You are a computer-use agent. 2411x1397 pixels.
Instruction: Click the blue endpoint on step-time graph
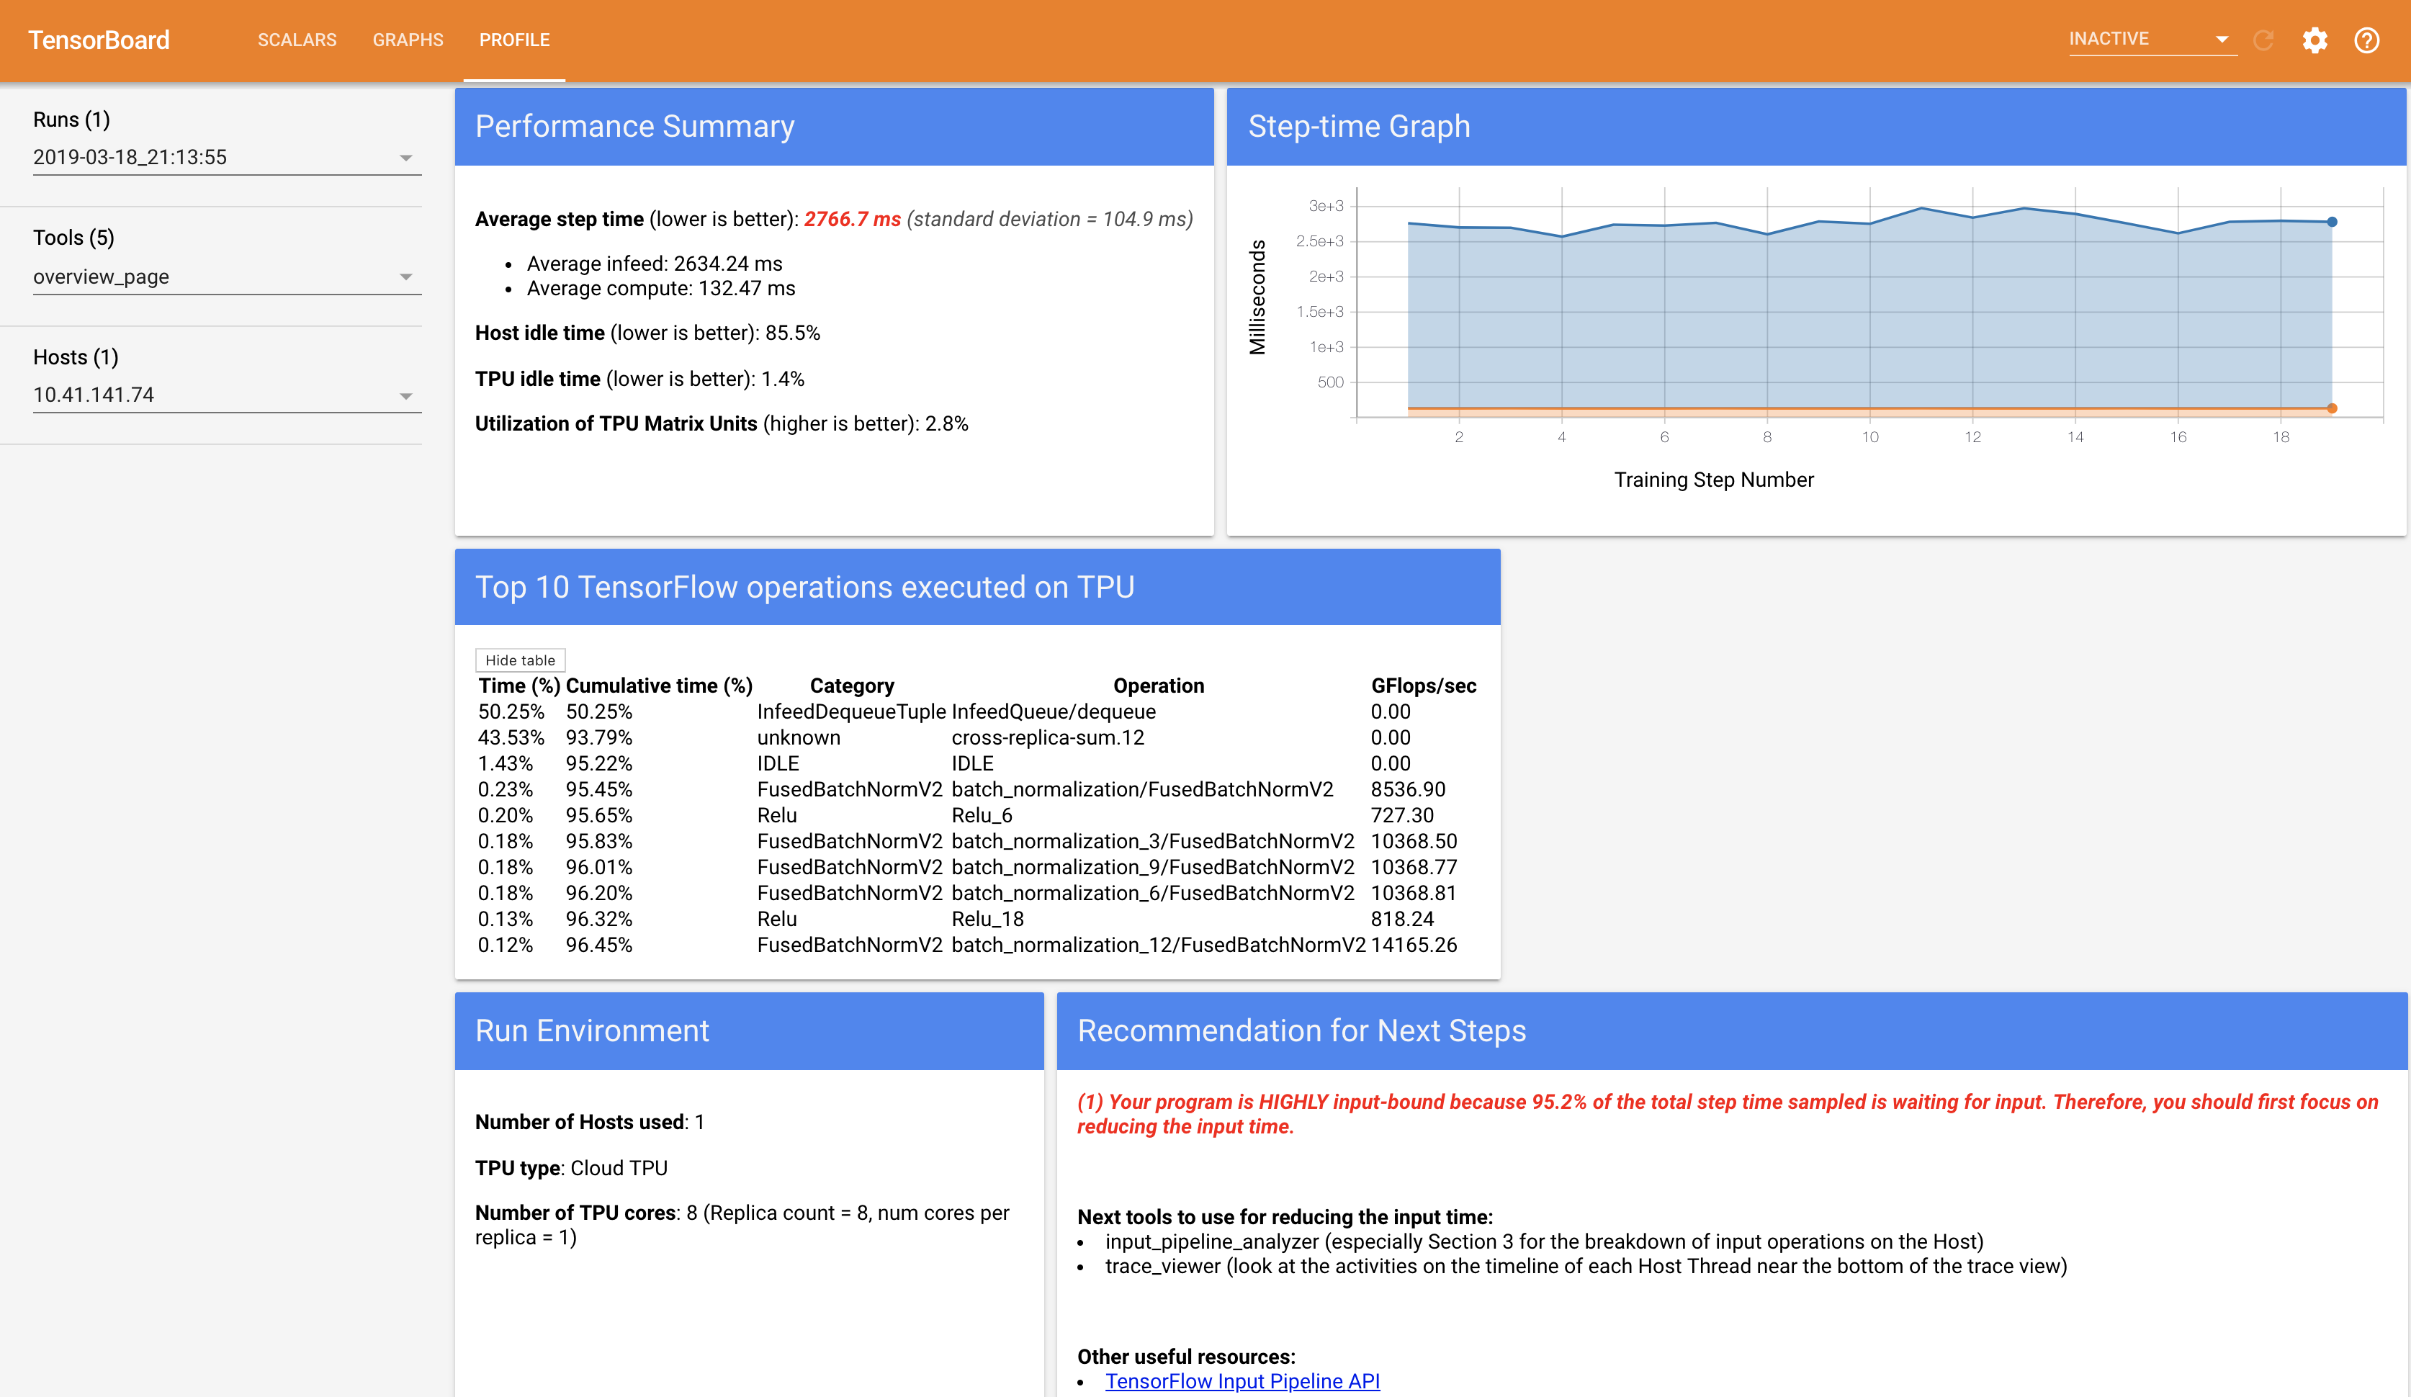point(2332,222)
